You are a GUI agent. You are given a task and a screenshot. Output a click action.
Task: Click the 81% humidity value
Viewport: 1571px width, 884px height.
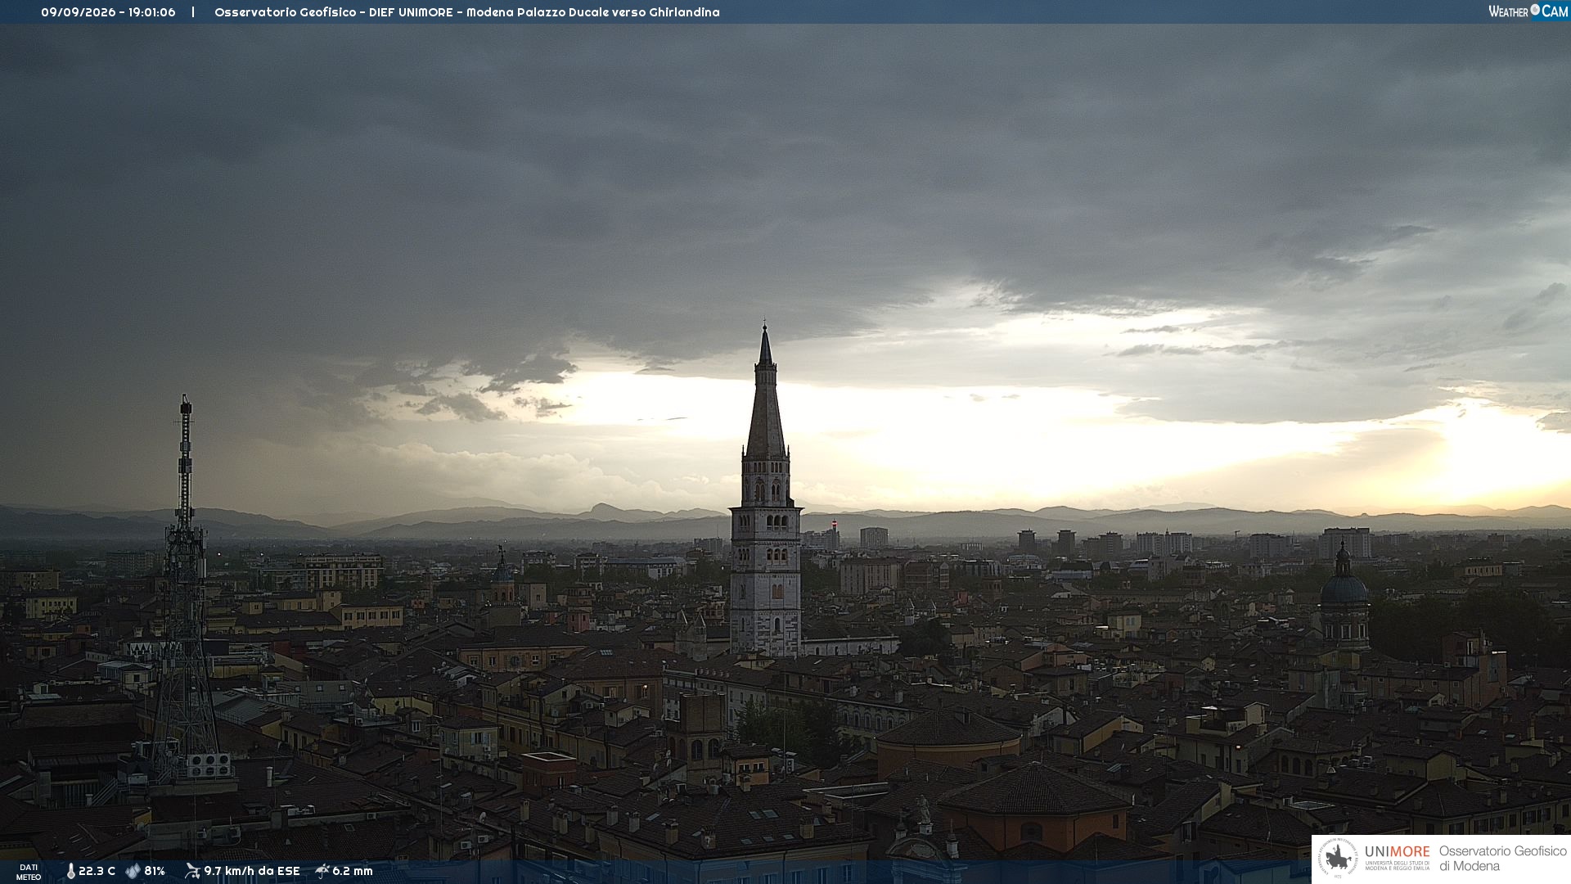(155, 871)
